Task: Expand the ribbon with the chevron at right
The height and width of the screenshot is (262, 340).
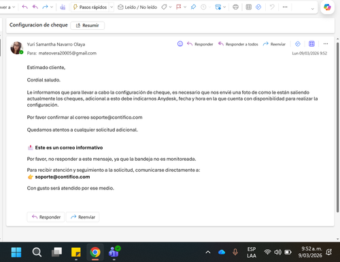Action: (x=313, y=9)
